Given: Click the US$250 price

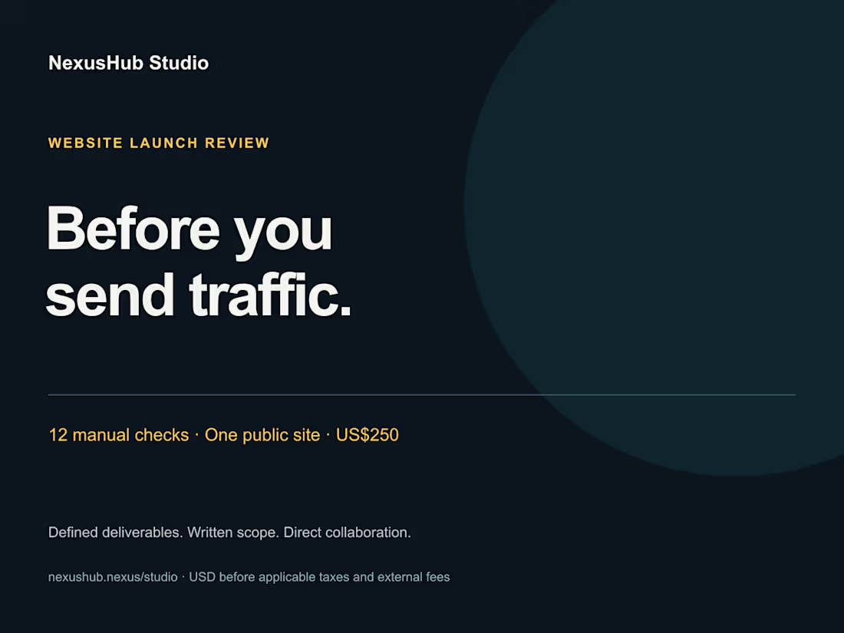Looking at the screenshot, I should (x=367, y=435).
